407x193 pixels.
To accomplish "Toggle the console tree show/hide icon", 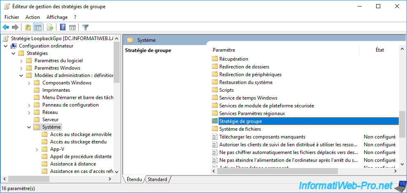I will (37, 27).
